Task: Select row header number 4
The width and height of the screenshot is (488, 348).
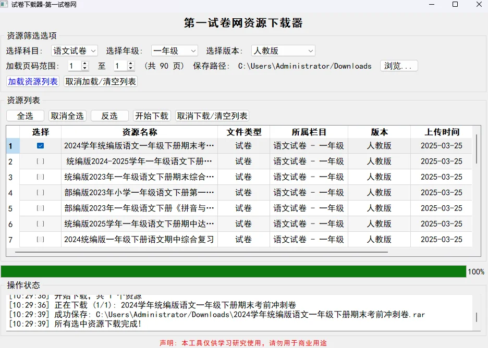Action: pyautogui.click(x=13, y=193)
